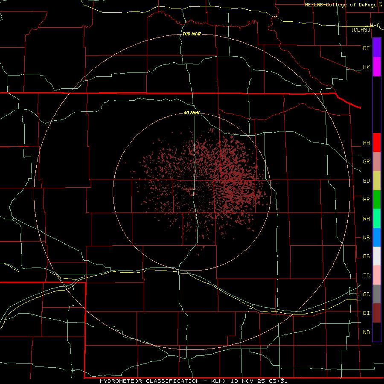The width and height of the screenshot is (384, 384).
Task: Click the 50 NMI range ring label
Action: [x=192, y=113]
